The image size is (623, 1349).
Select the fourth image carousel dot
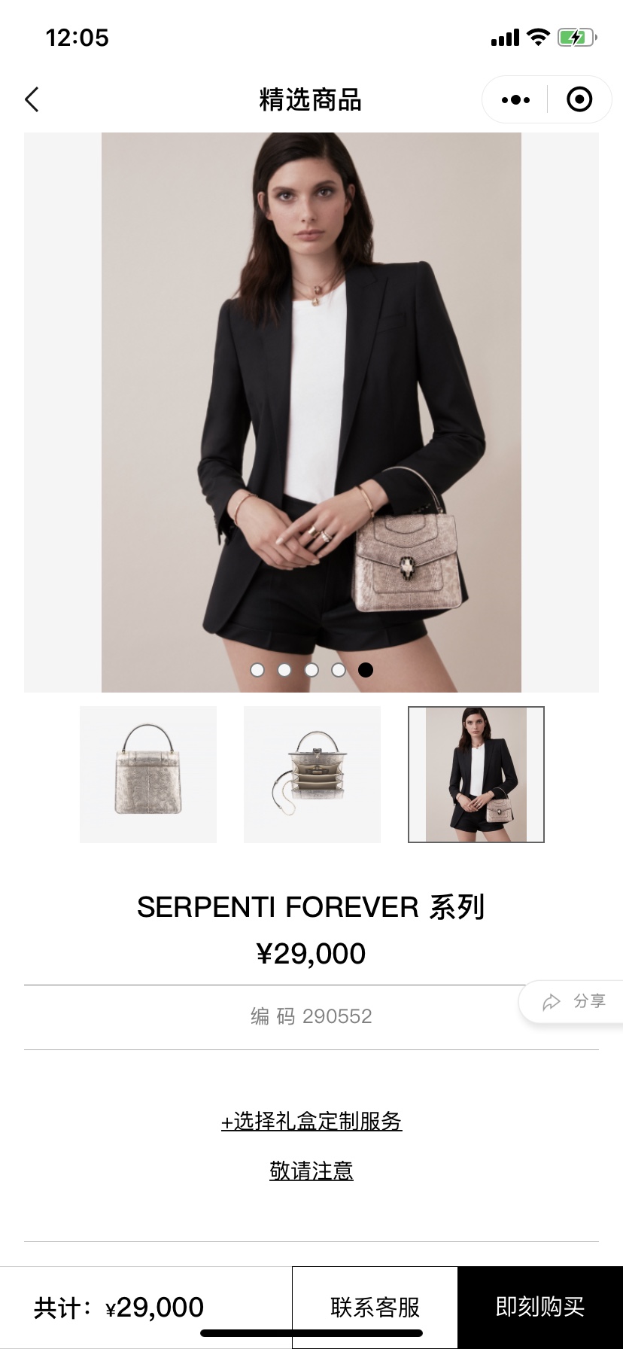[339, 670]
